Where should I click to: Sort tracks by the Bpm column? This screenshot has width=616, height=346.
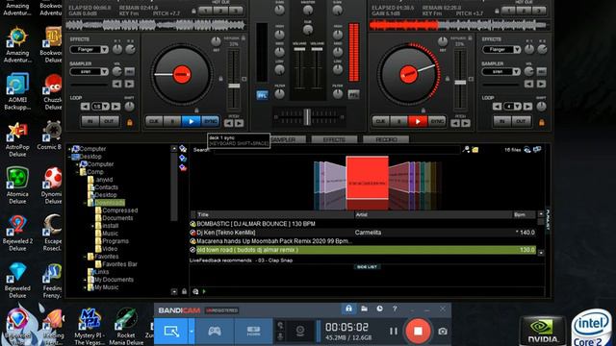point(524,215)
